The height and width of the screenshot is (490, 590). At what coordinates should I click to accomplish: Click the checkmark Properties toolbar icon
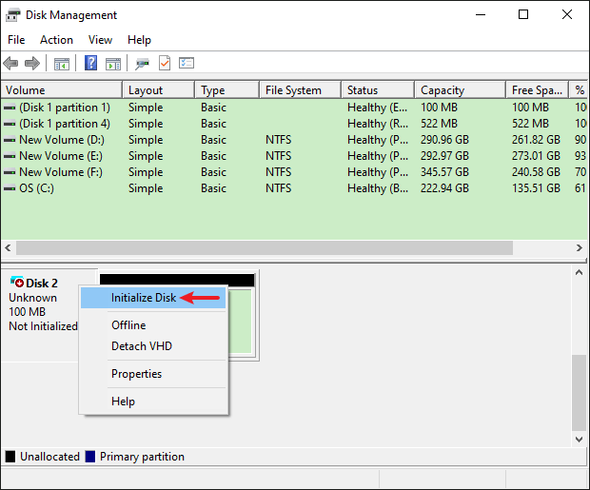click(x=165, y=63)
